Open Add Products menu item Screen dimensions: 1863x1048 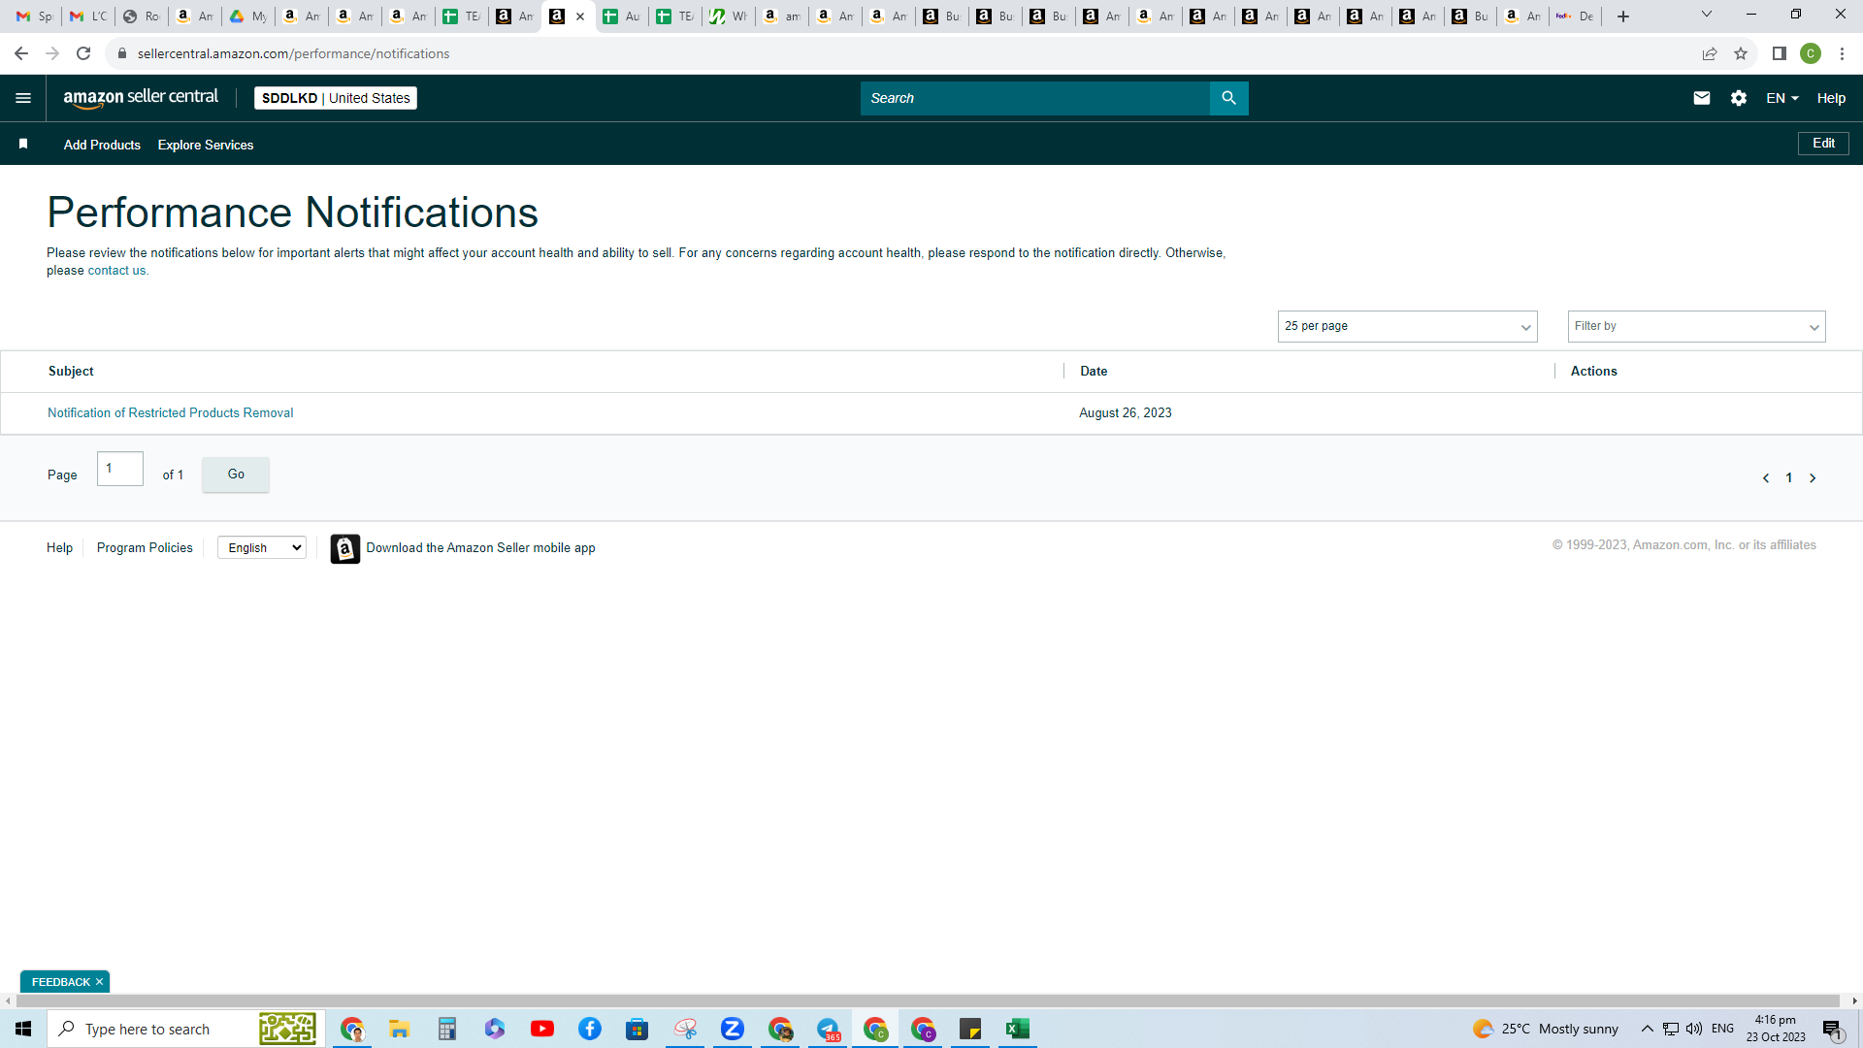(x=102, y=145)
